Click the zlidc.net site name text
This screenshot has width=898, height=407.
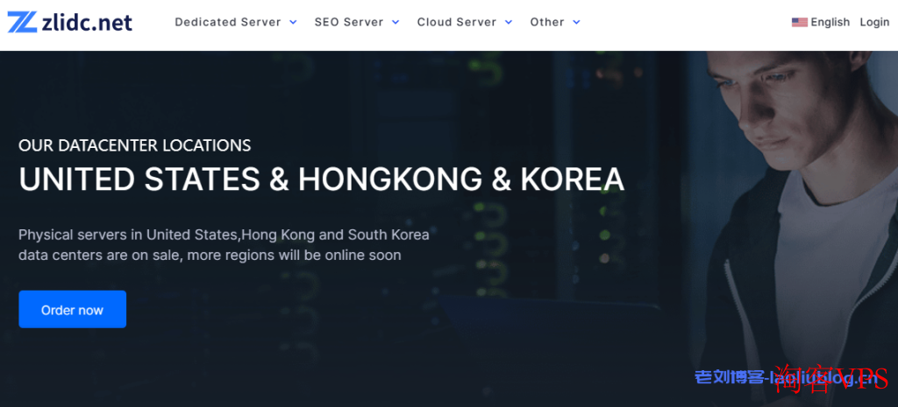click(87, 22)
